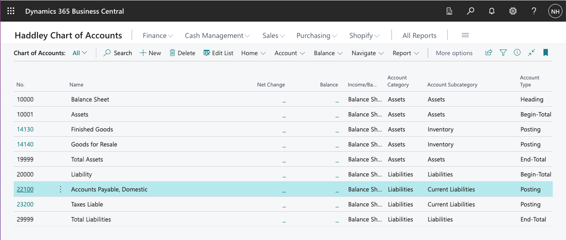This screenshot has height=240, width=566.
Task: Open row options for Accounts Payable, Domestic
Action: [61, 189]
